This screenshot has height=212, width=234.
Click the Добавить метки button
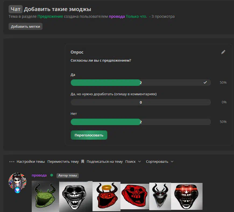click(26, 26)
